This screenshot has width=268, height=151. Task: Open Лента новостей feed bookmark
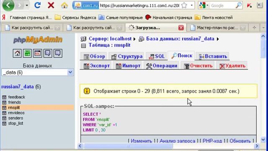pyautogui.click(x=214, y=18)
